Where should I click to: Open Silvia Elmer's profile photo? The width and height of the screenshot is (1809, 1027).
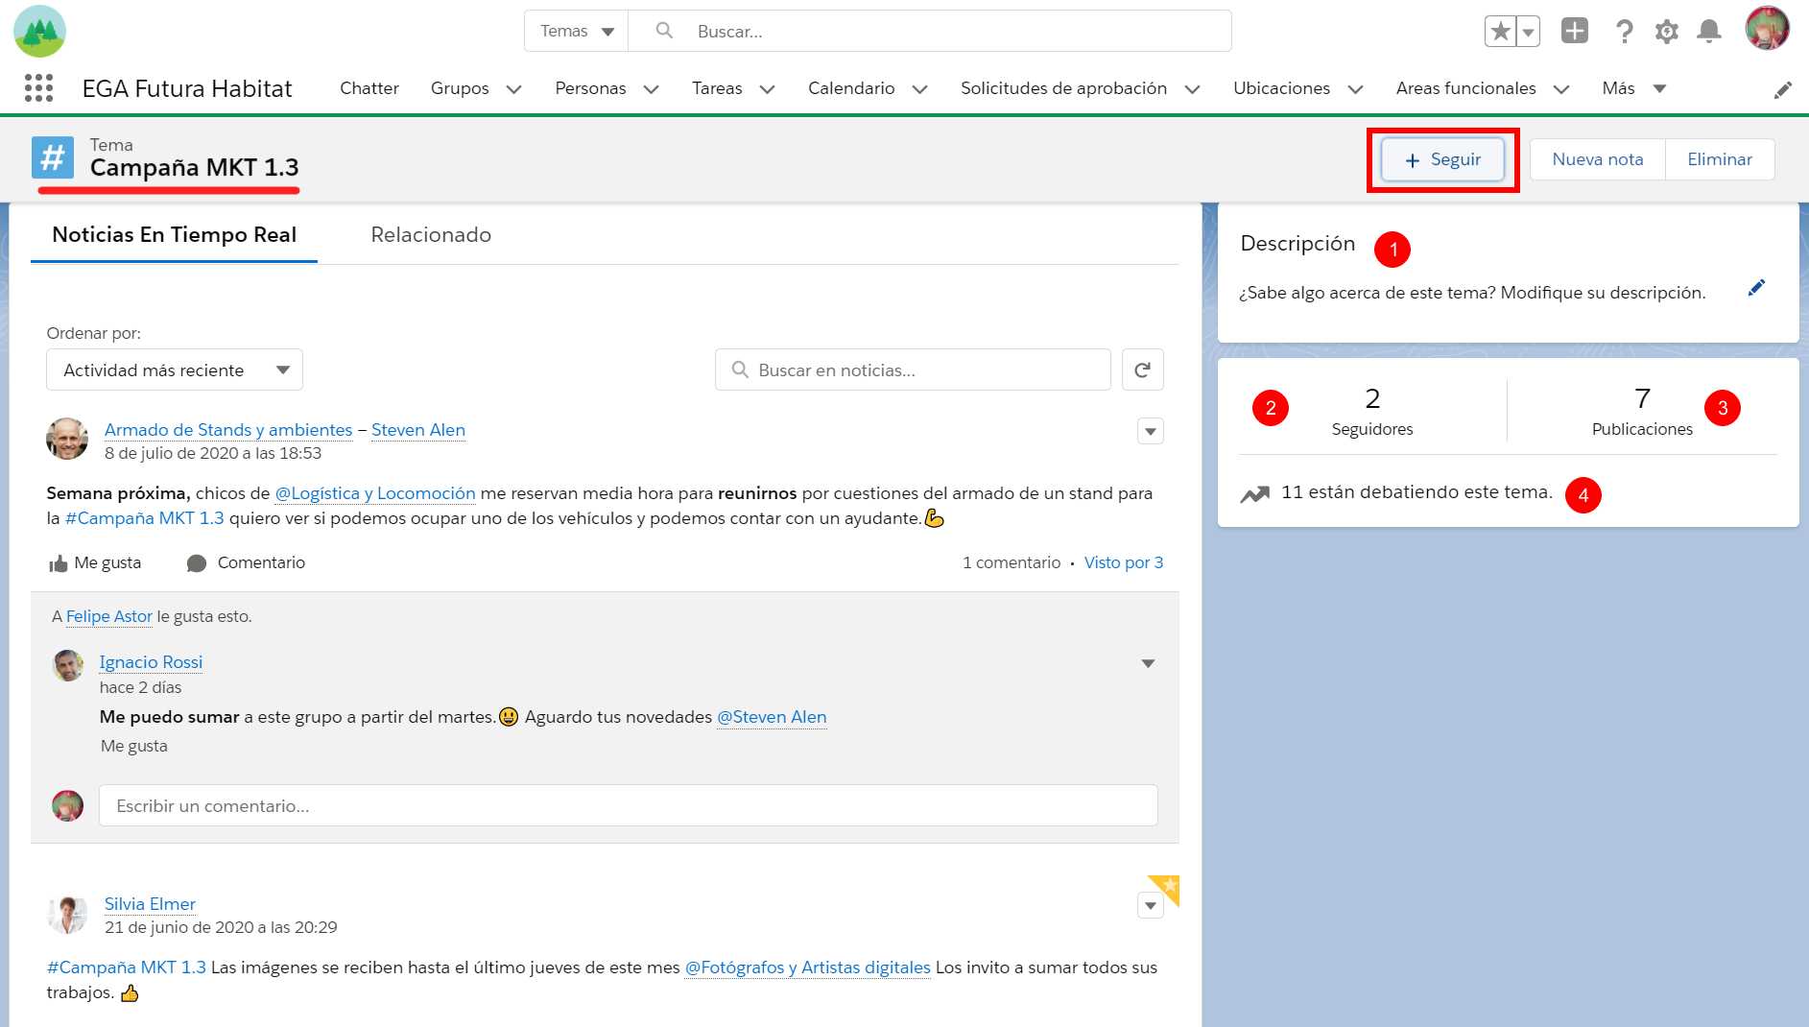pos(67,915)
